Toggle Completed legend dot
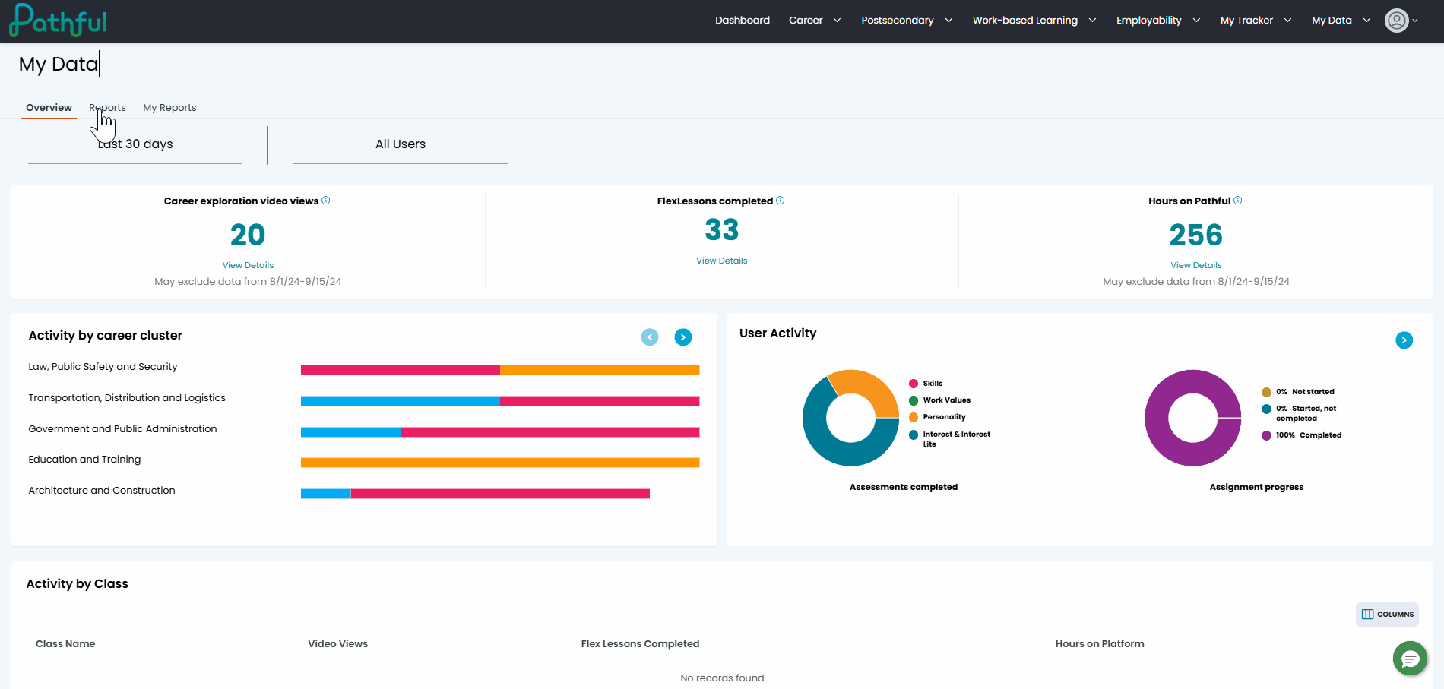The image size is (1444, 689). click(x=1266, y=435)
